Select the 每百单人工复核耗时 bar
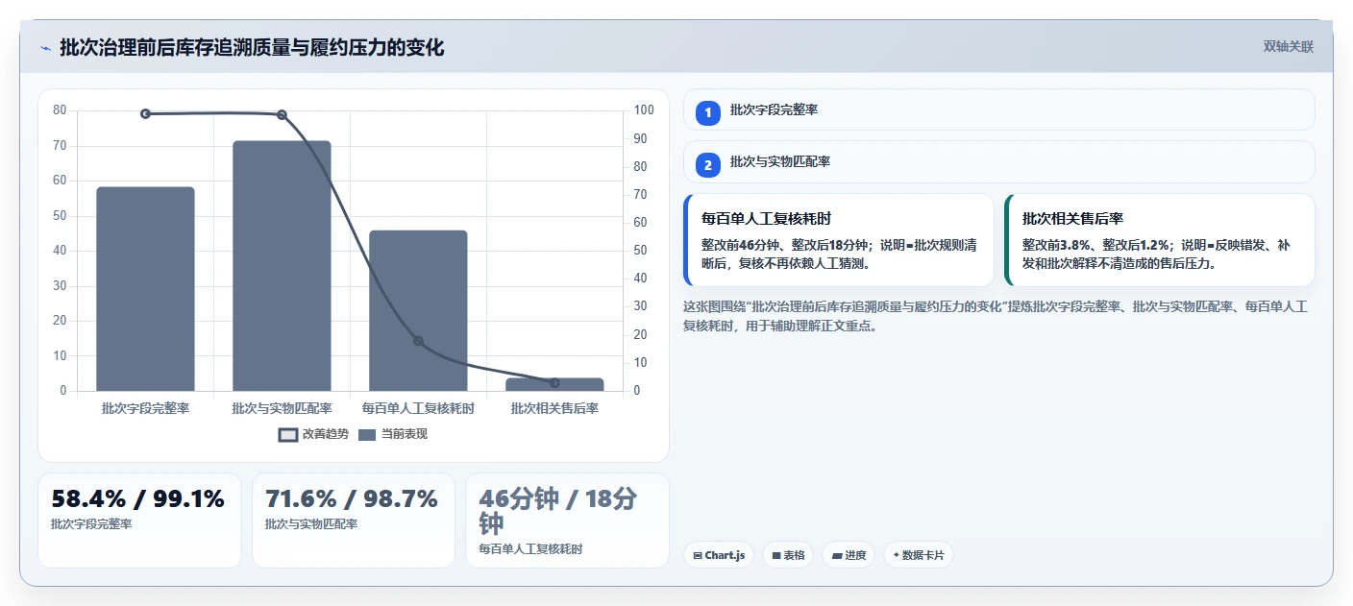 (418, 310)
